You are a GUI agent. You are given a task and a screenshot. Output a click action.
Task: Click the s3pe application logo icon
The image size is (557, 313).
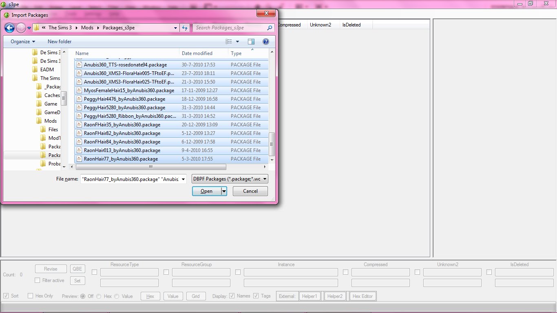point(4,4)
